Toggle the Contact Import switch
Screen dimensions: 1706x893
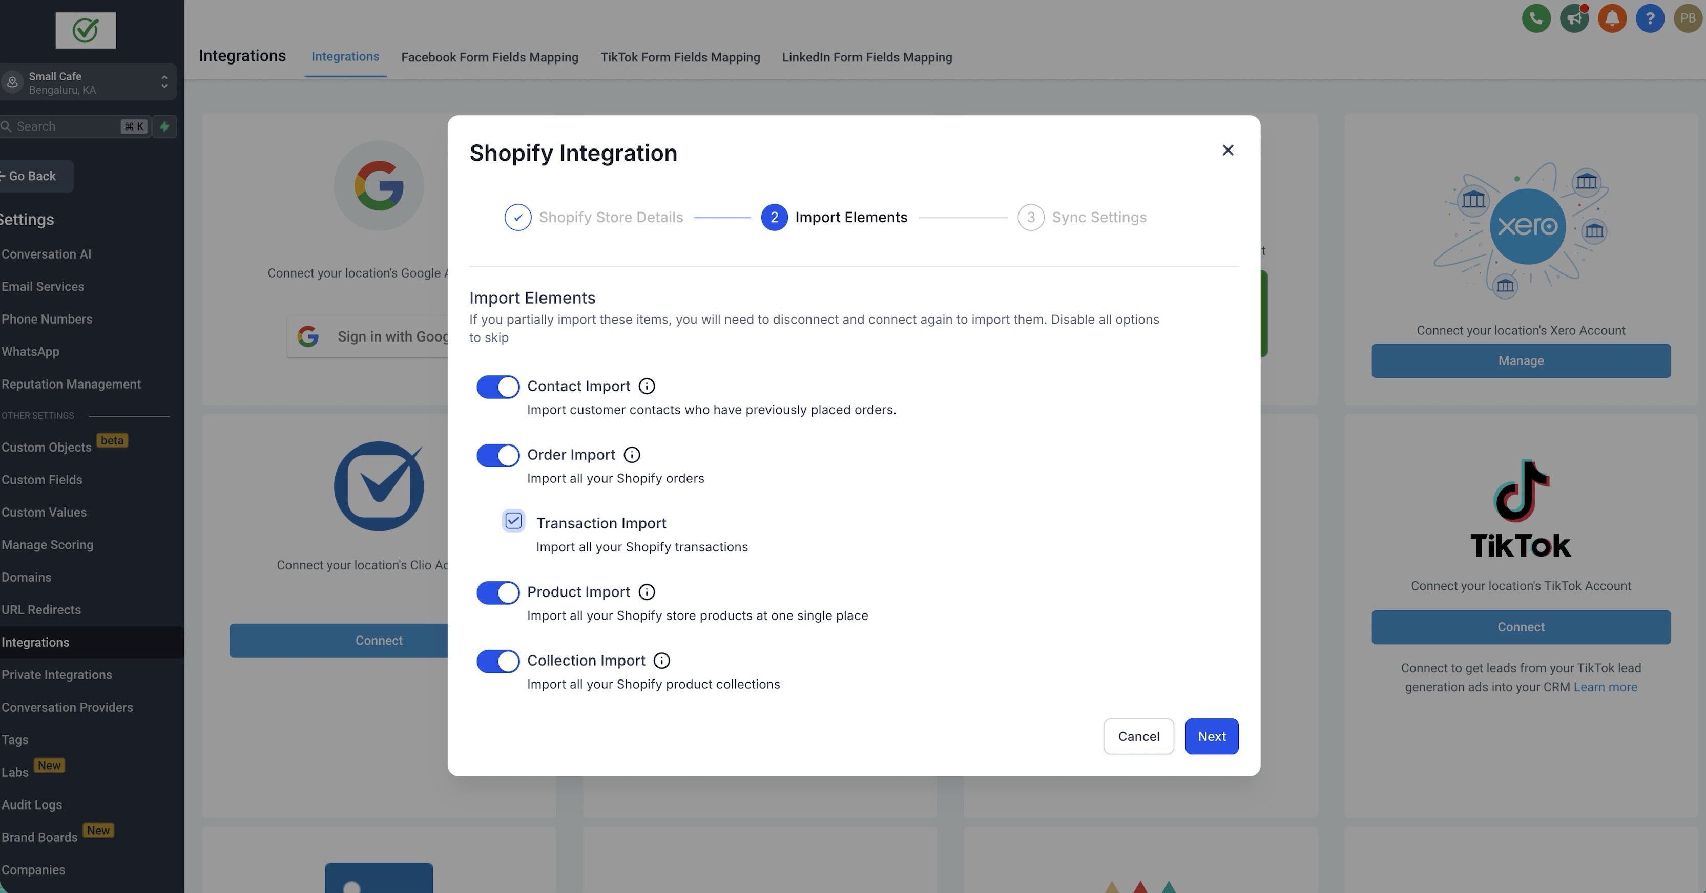coord(497,387)
